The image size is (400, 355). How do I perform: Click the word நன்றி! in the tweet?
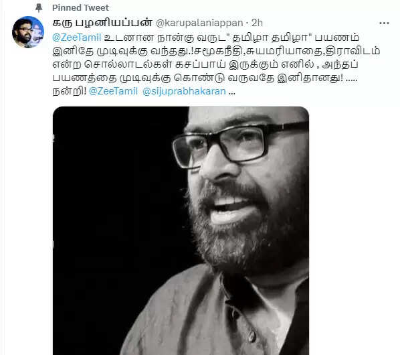click(x=69, y=91)
